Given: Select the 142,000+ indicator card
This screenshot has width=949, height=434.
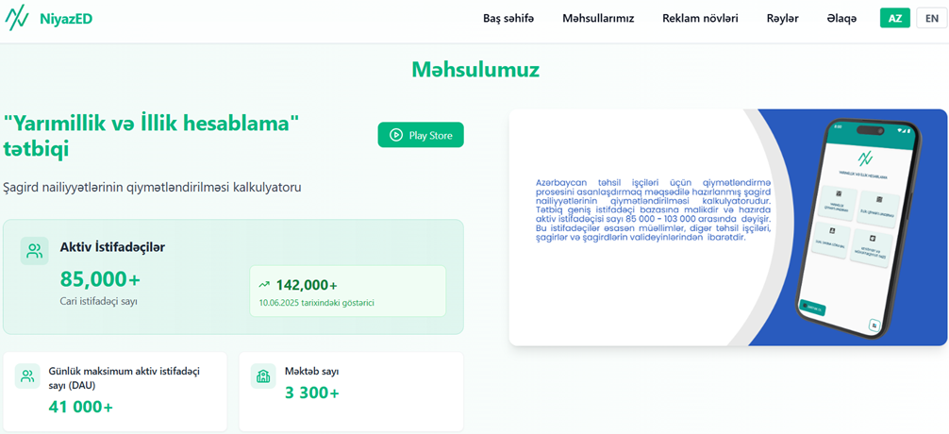Looking at the screenshot, I should [347, 291].
